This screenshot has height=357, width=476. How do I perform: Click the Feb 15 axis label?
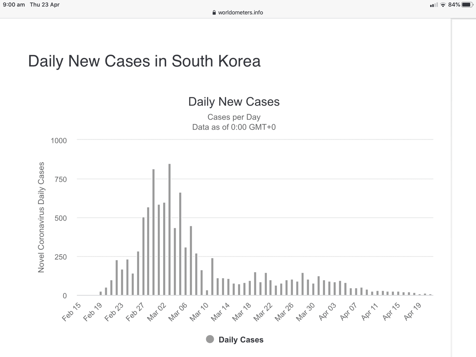[x=71, y=312]
